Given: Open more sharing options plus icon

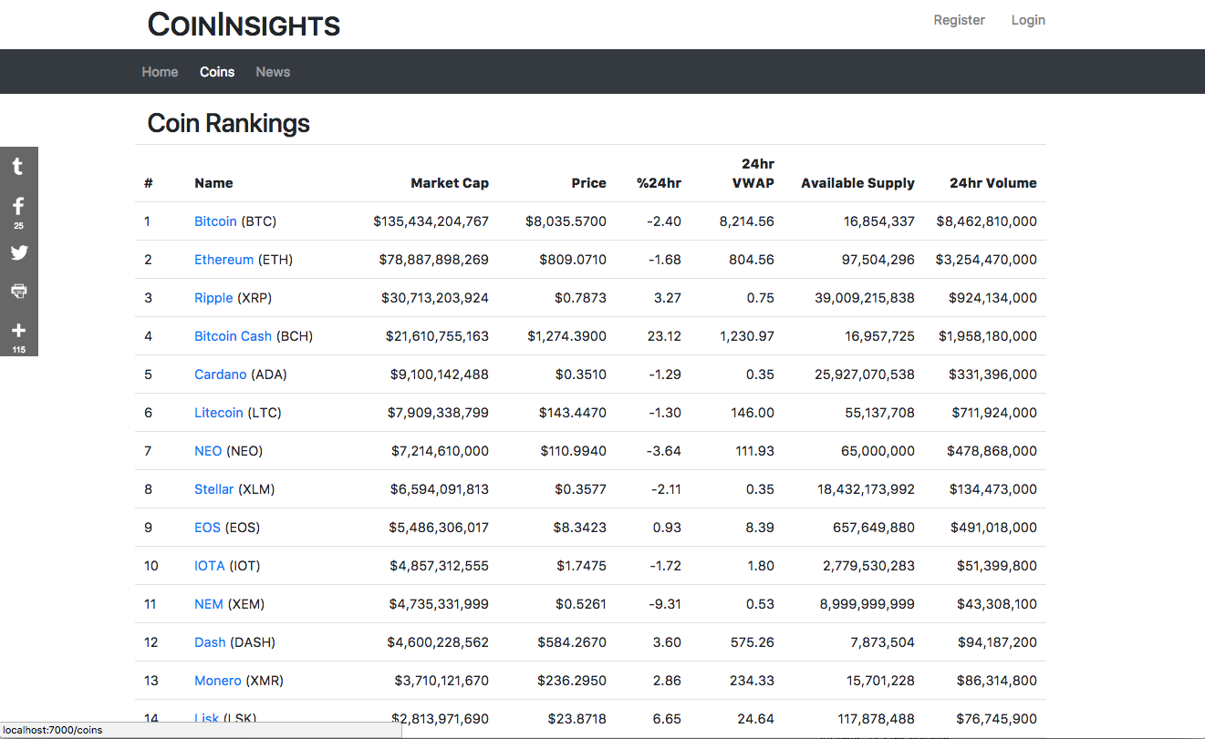Looking at the screenshot, I should pos(18,334).
